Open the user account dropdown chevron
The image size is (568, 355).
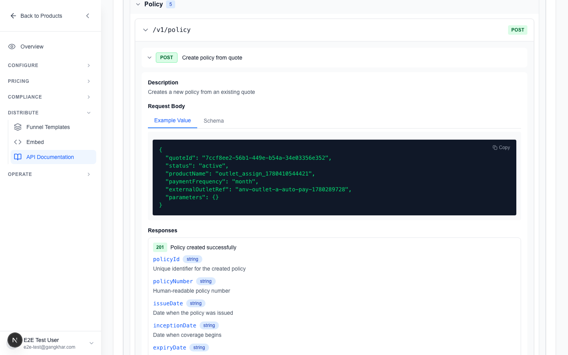(x=92, y=343)
